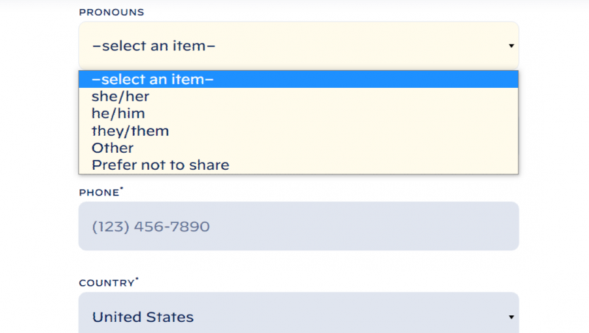Image resolution: width=589 pixels, height=333 pixels.
Task: Click empty area right of 'Prefer not to share'
Action: point(373,165)
